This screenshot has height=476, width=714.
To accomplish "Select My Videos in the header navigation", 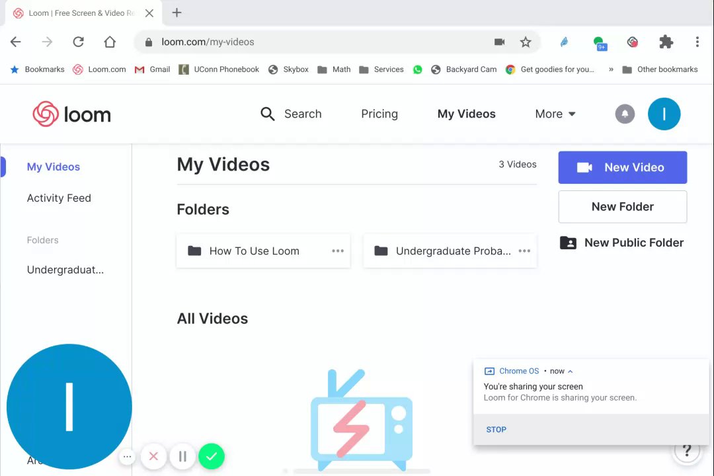I will click(x=466, y=114).
